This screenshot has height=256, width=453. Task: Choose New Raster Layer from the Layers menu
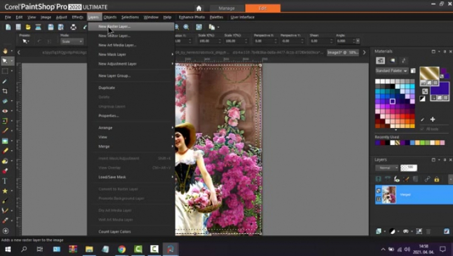coord(132,26)
